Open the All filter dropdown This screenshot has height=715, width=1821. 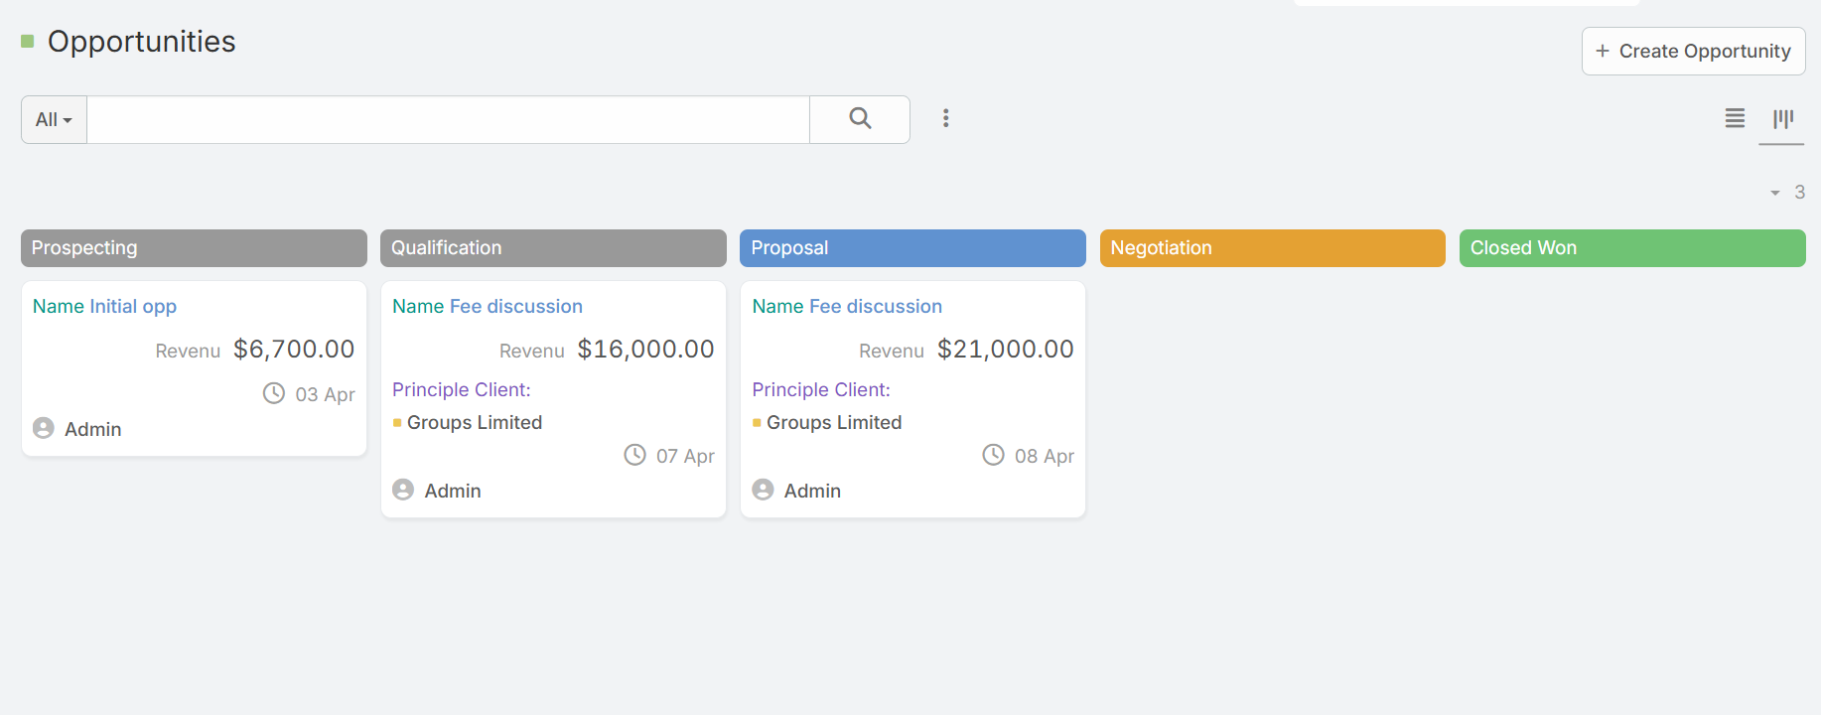coord(54,120)
